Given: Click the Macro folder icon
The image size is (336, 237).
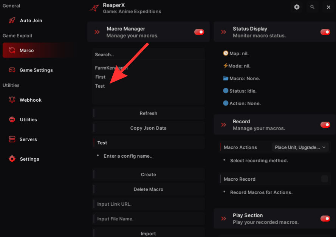Looking at the screenshot, I should (225, 78).
